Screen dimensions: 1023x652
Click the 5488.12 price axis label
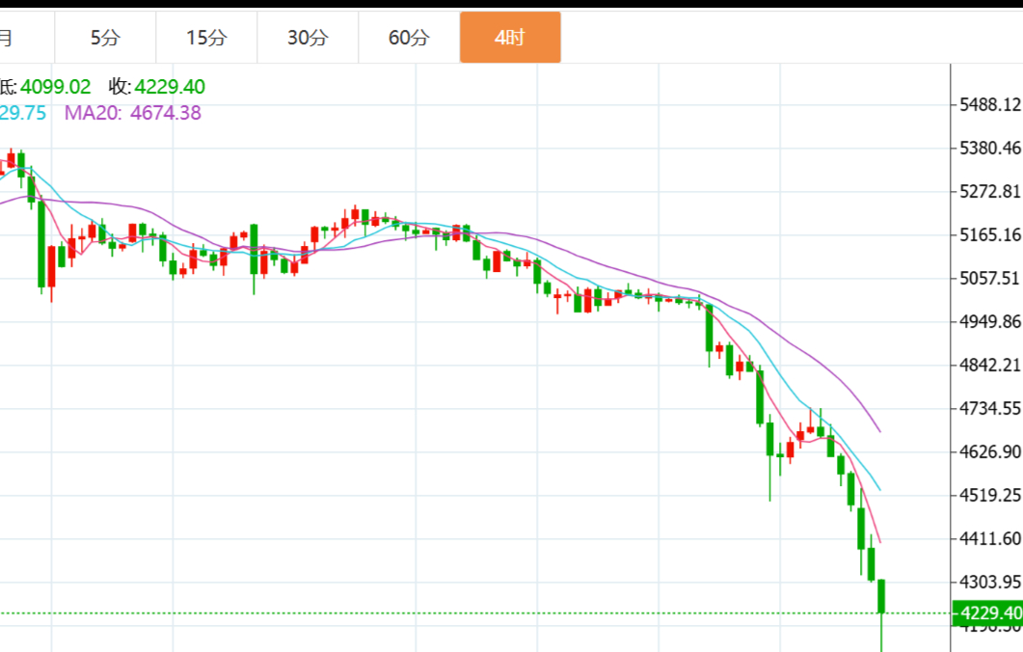click(x=990, y=104)
